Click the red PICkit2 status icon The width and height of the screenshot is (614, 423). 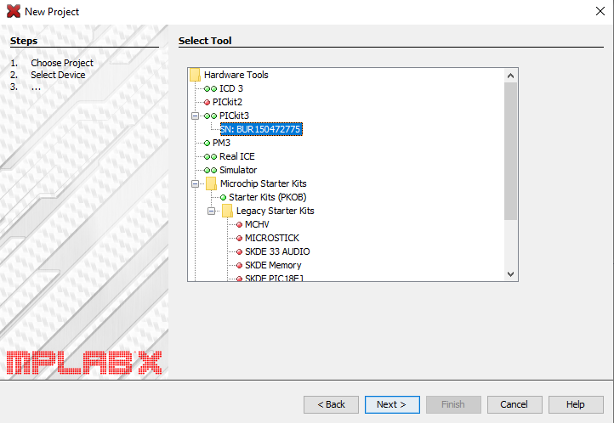[207, 102]
